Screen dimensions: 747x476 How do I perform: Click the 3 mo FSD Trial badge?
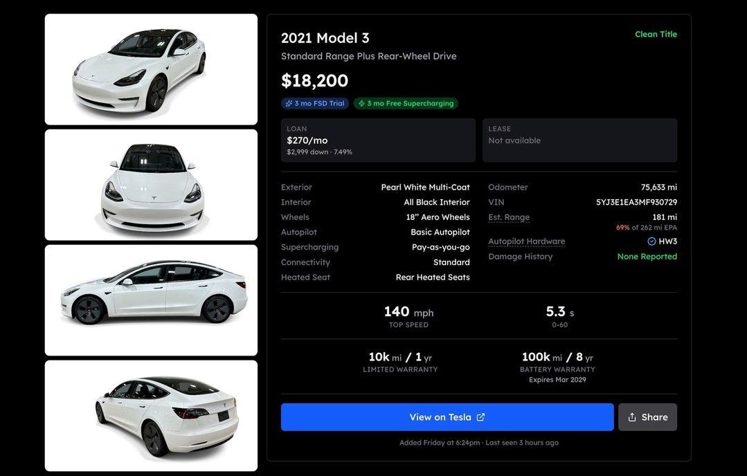[315, 104]
